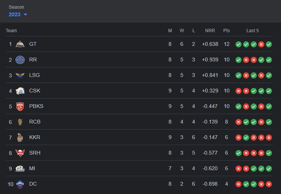281x194 pixels.
Task: Click the Pts column header
Action: pos(226,31)
